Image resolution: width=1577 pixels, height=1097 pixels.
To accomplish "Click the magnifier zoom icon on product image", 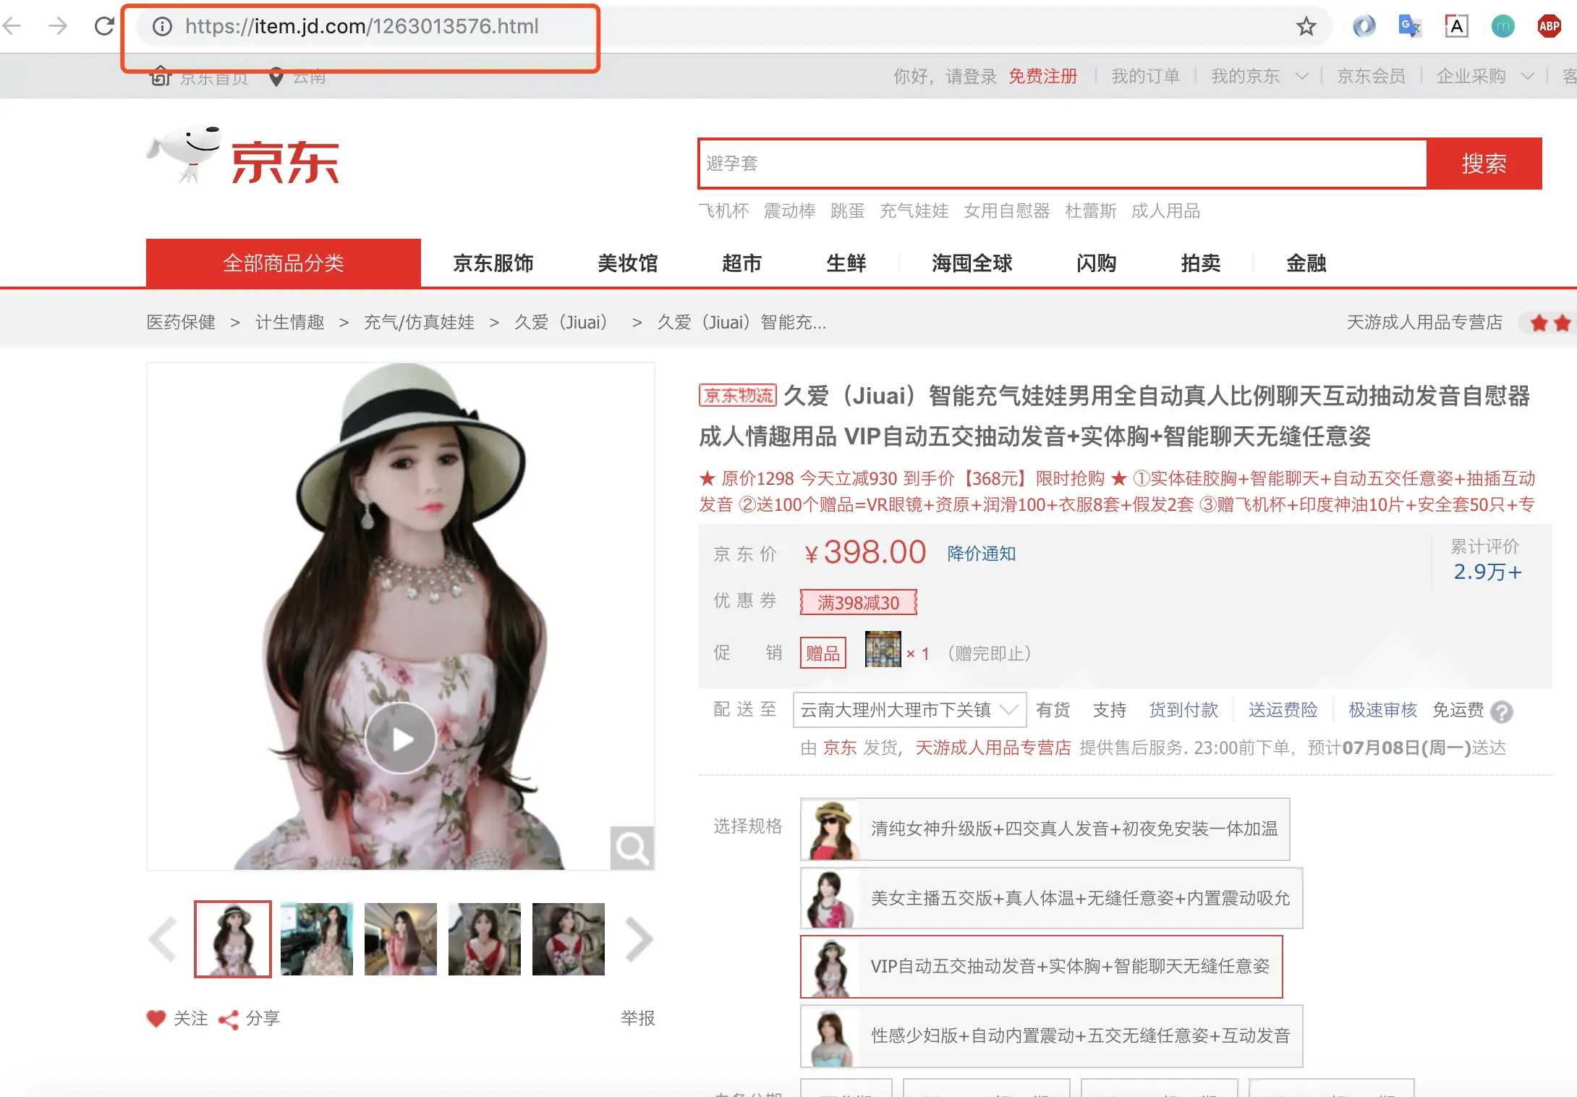I will point(632,847).
